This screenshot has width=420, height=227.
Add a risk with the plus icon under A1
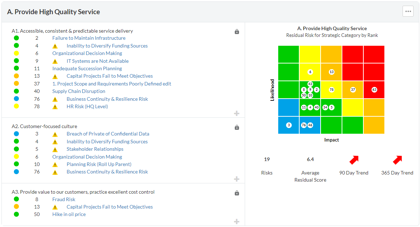[x=236, y=113]
